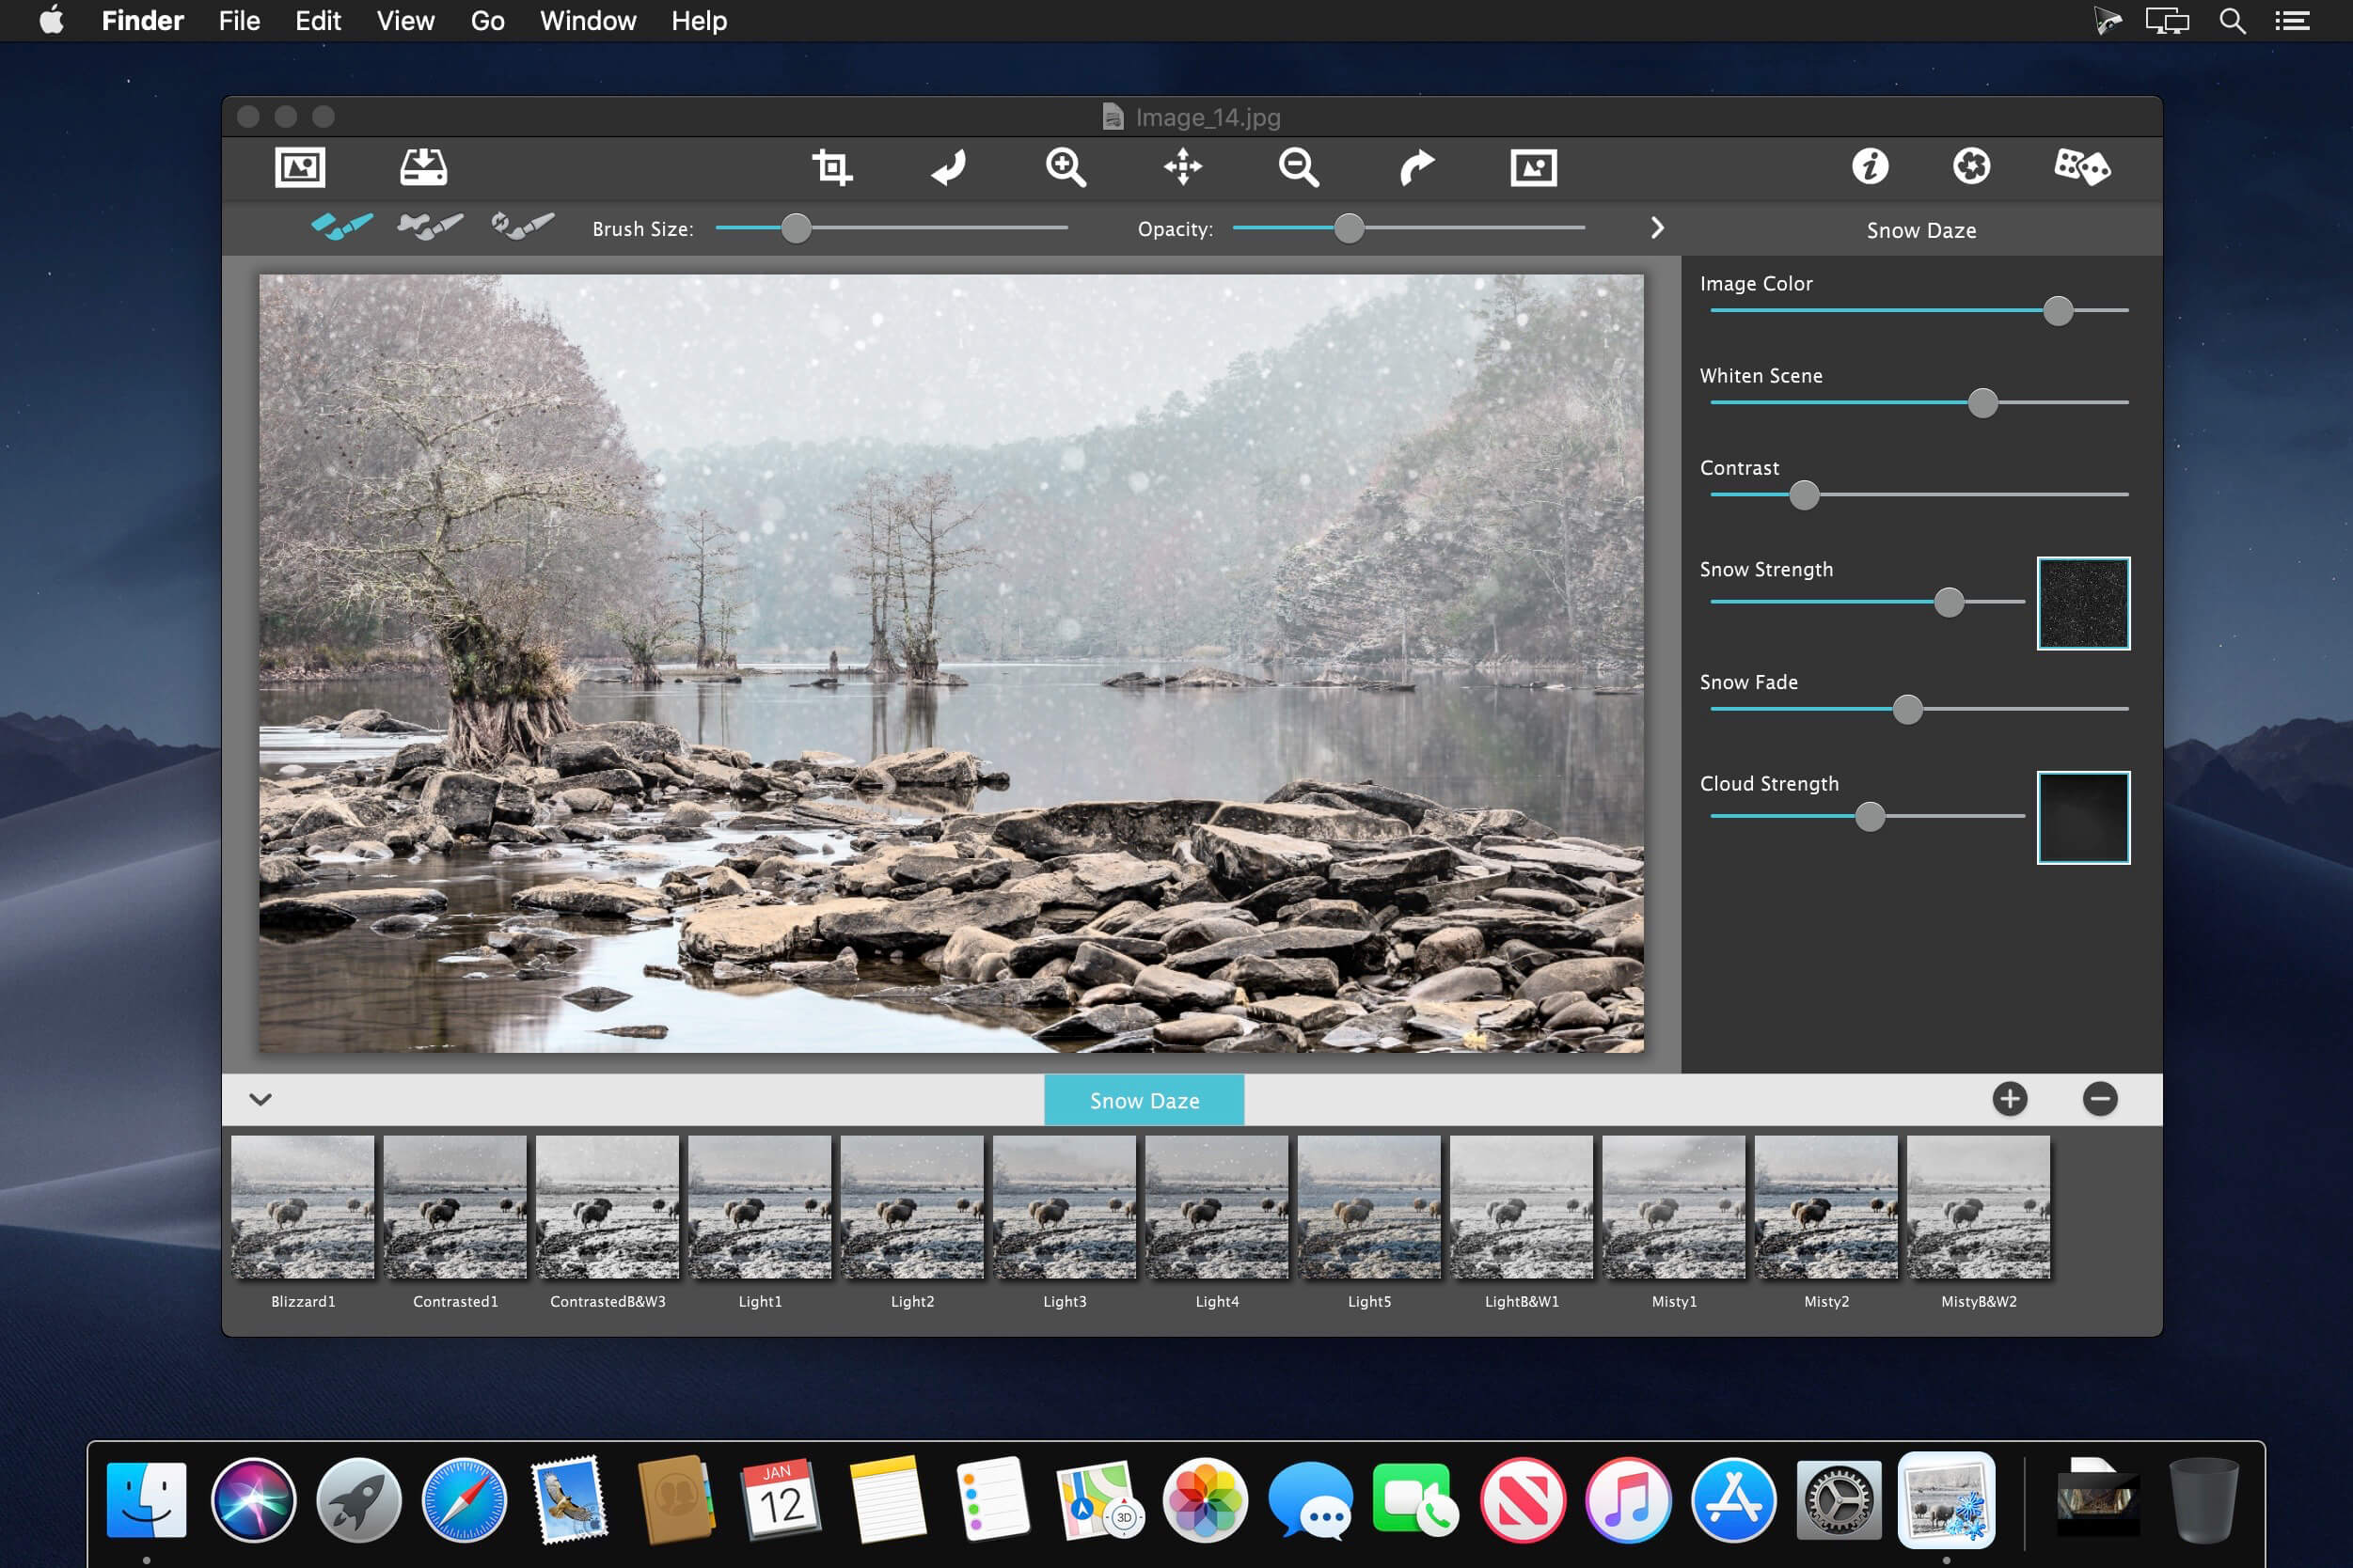Open the View menu in menu bar
Image resolution: width=2353 pixels, height=1568 pixels.
[405, 21]
